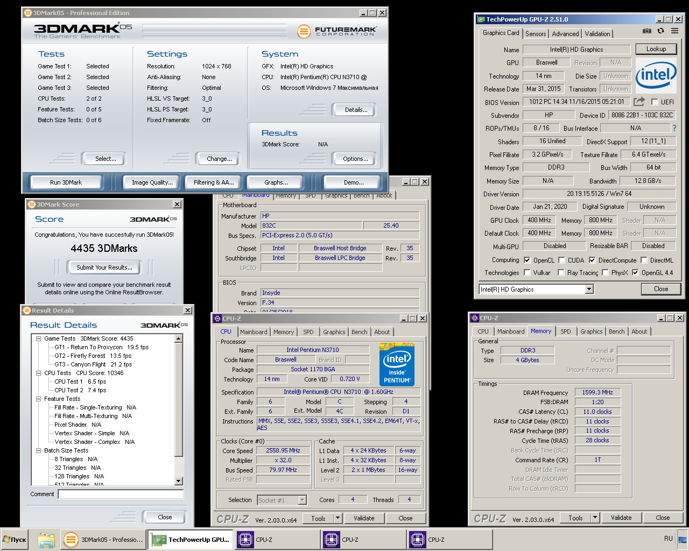Switch to 3DMark05 taskbar item

(x=103, y=540)
